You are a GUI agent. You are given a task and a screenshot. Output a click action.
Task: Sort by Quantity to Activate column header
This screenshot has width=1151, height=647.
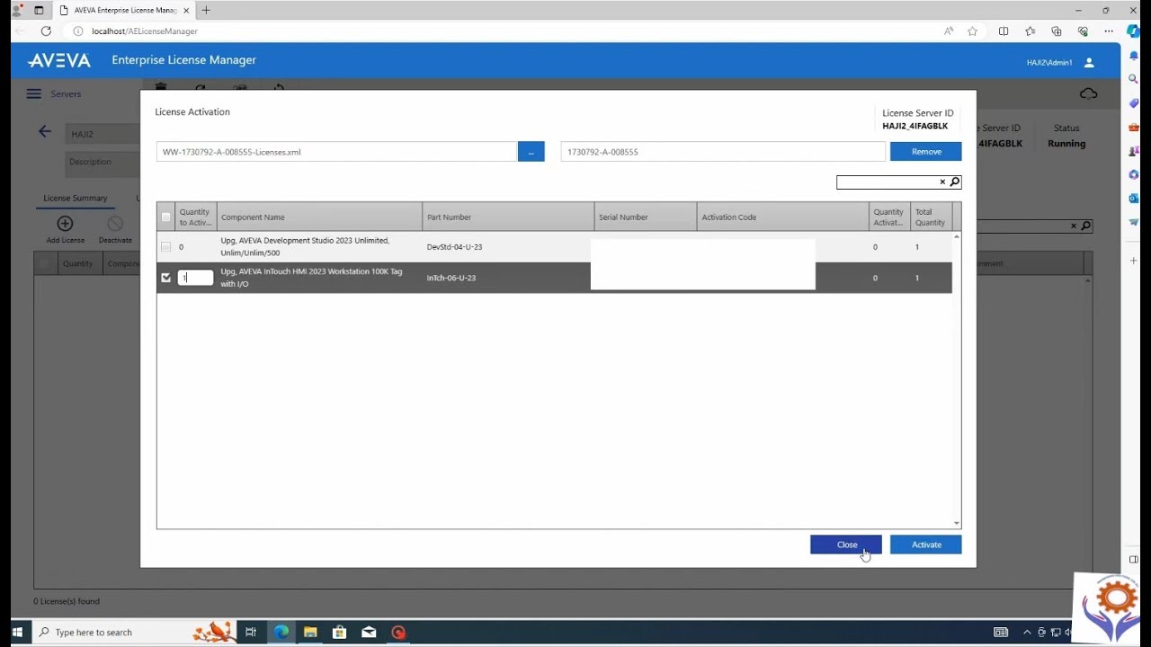coord(195,217)
